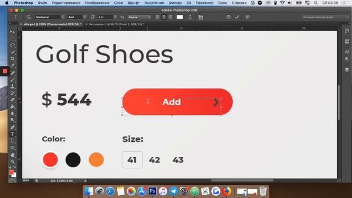Select the Healing Brush tool

tap(12, 73)
